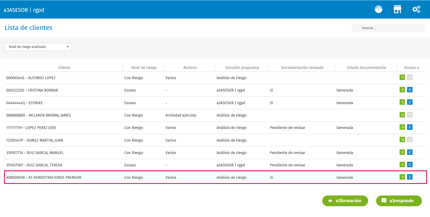Open the settings gears icon
This screenshot has width=430, height=217.
(416, 9)
